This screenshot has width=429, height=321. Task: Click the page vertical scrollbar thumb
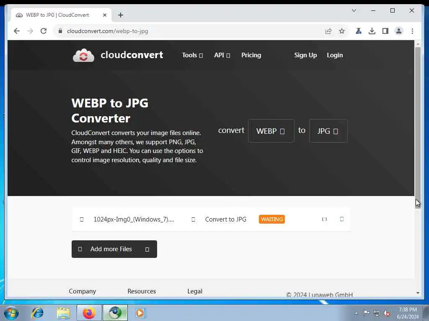pos(418,127)
